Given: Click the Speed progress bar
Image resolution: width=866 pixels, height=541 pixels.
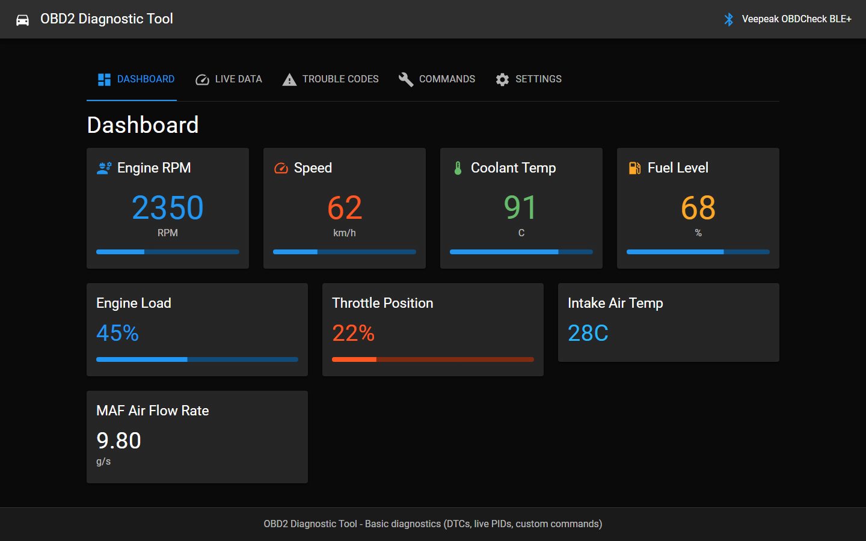Looking at the screenshot, I should coord(345,252).
